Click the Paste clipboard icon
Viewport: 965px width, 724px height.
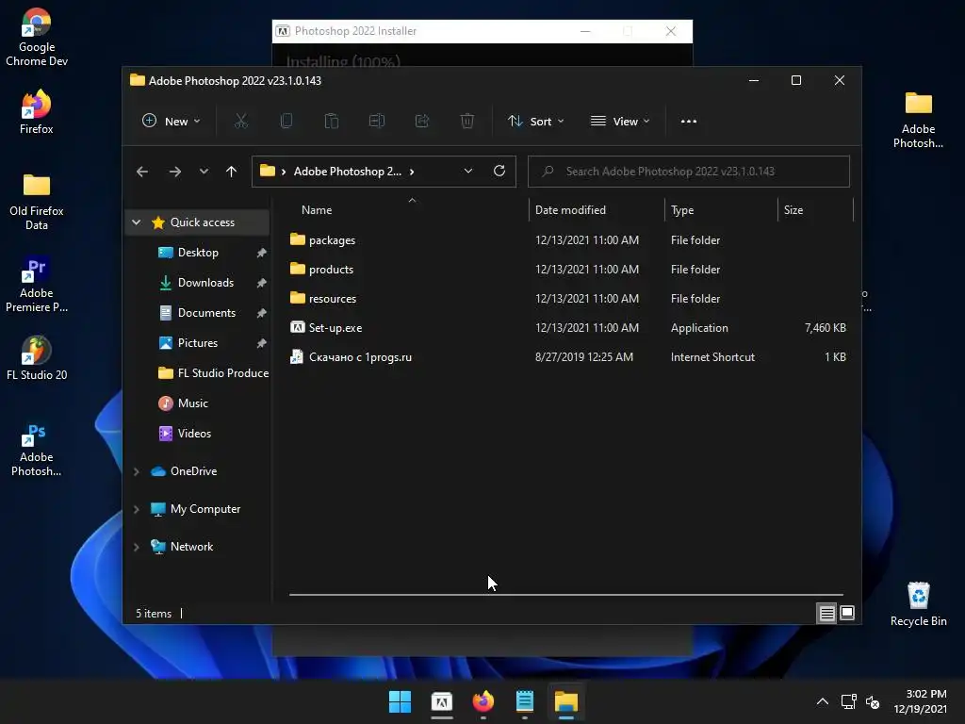click(x=331, y=122)
